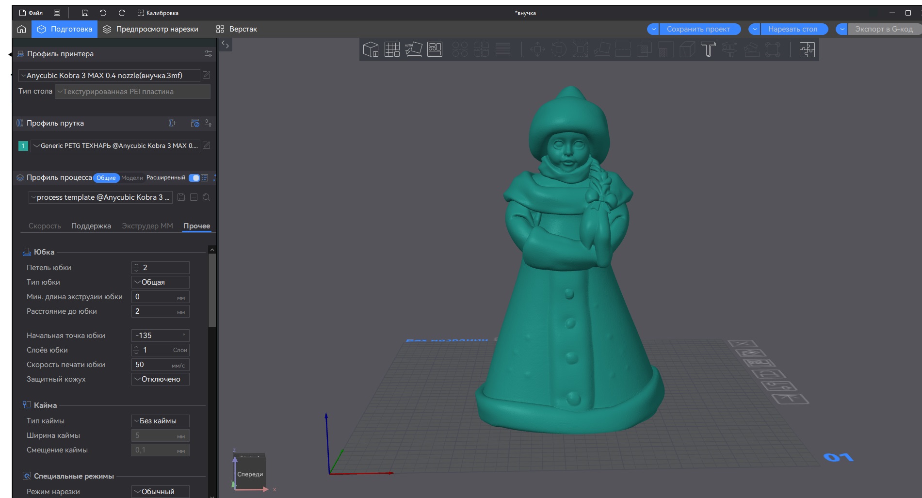Expand the Anycubic Kobra 3 MAX printer dropdown

pos(109,76)
